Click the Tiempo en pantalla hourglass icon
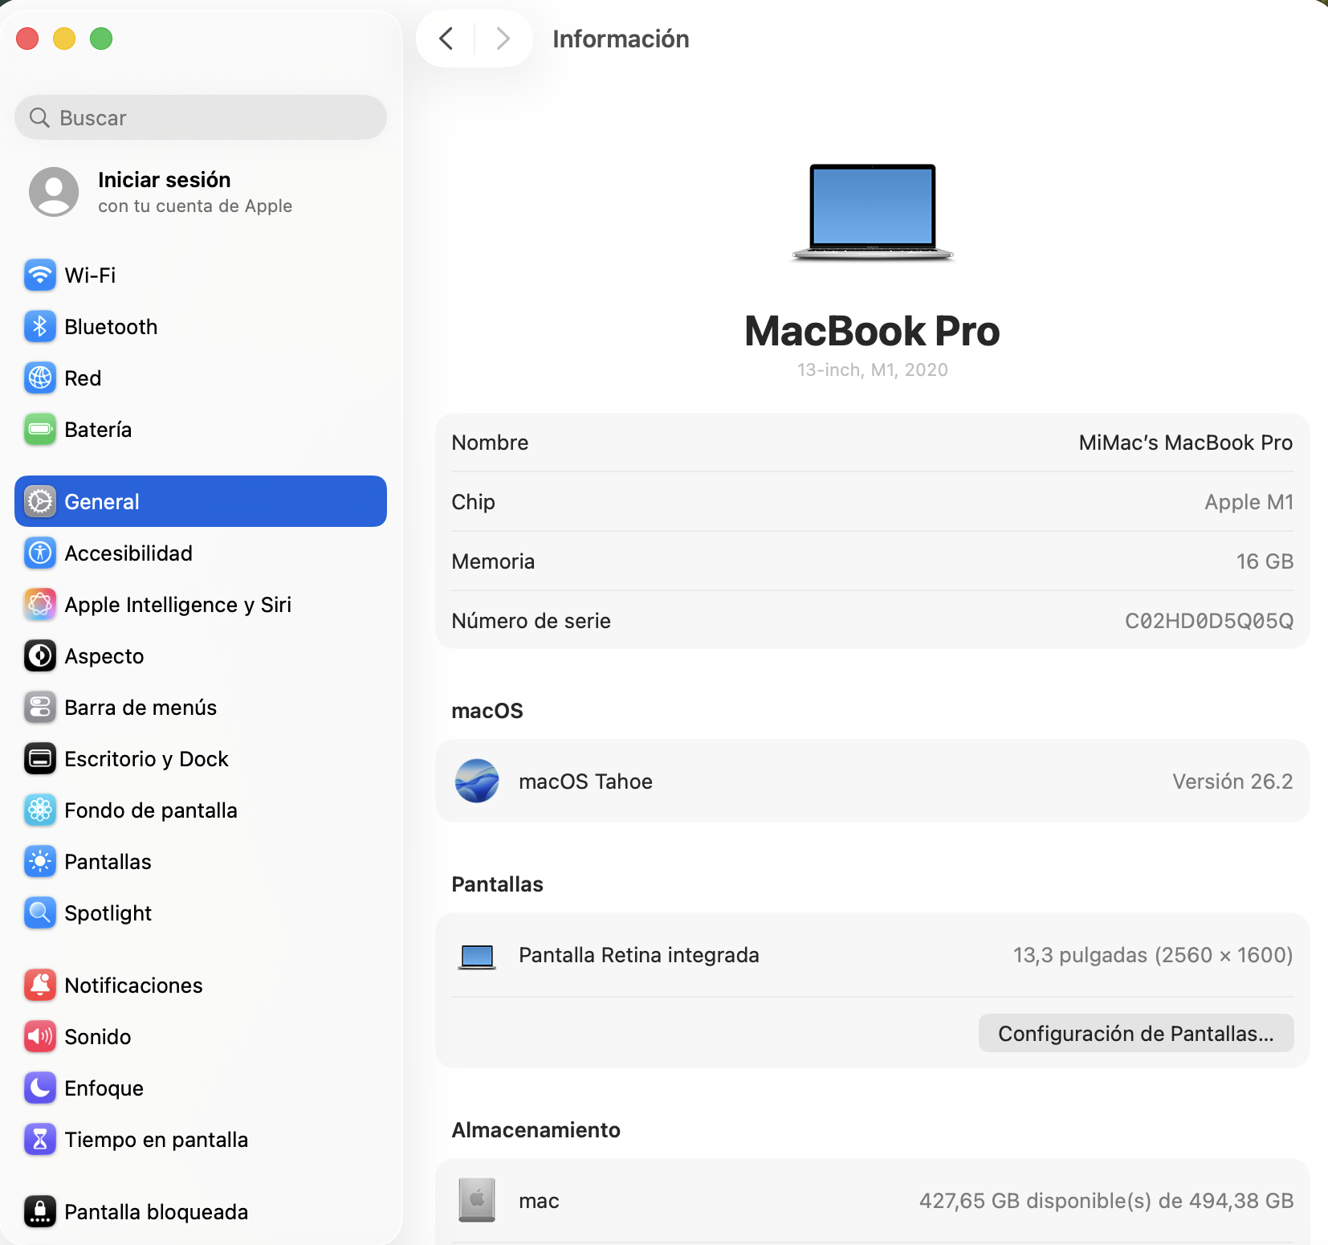 pyautogui.click(x=40, y=1140)
